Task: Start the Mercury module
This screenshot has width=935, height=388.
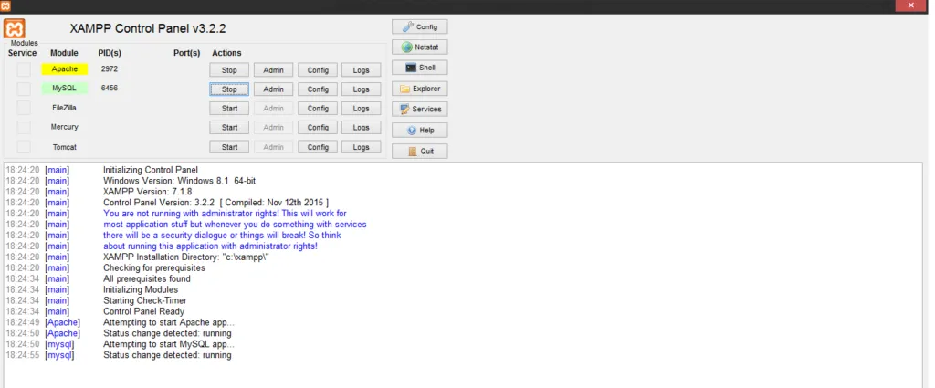Action: pyautogui.click(x=229, y=128)
